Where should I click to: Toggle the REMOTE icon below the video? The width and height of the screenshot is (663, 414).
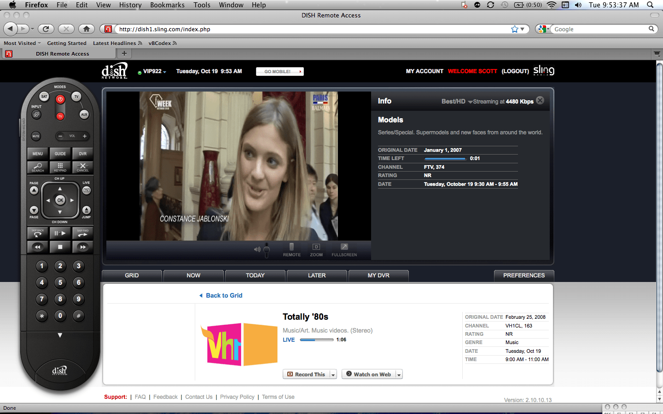pyautogui.click(x=291, y=250)
